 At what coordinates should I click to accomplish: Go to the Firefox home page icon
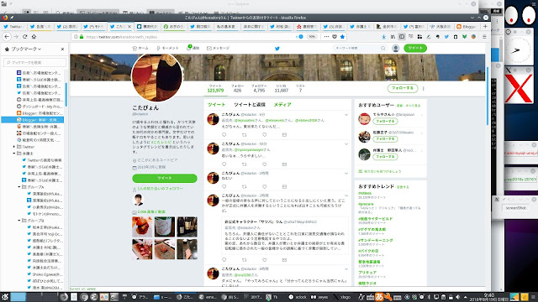[x=34, y=37]
